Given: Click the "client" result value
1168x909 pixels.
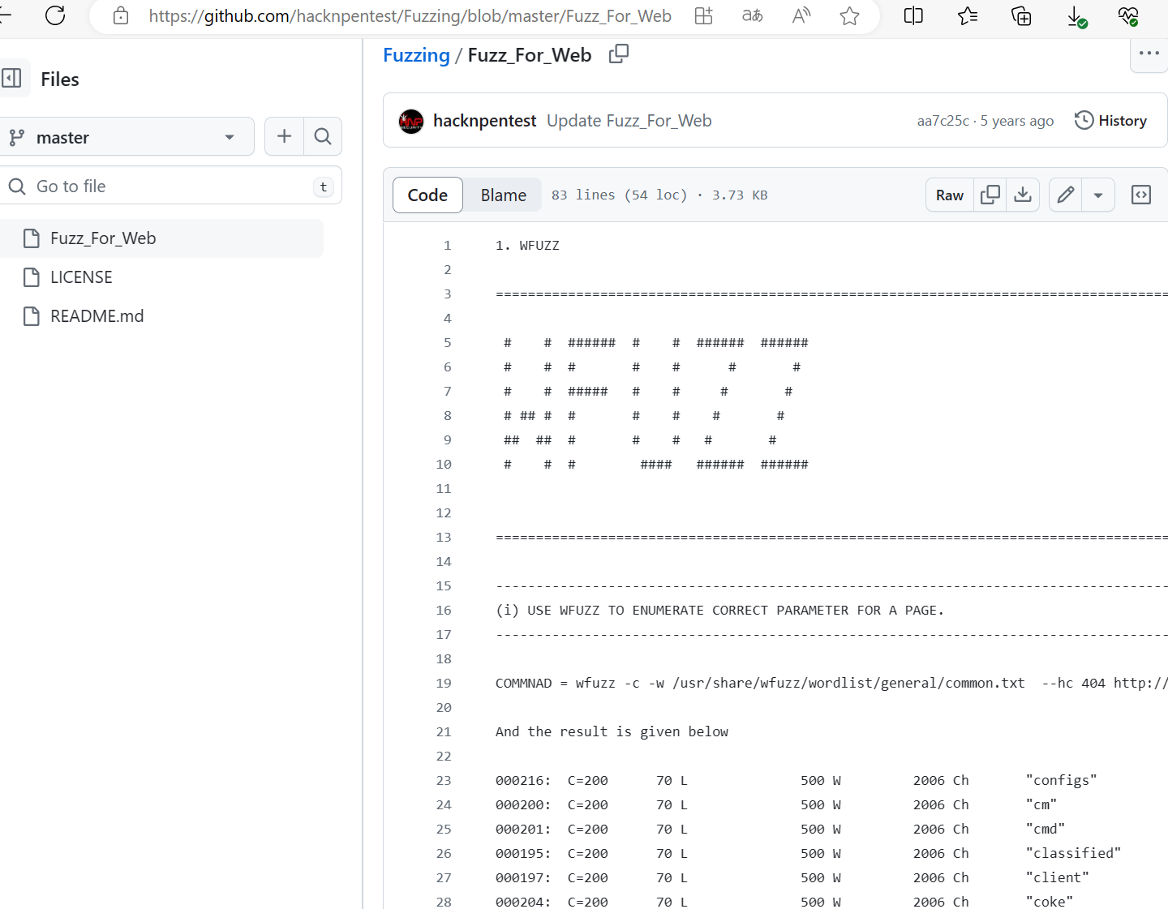Looking at the screenshot, I should (x=1057, y=877).
